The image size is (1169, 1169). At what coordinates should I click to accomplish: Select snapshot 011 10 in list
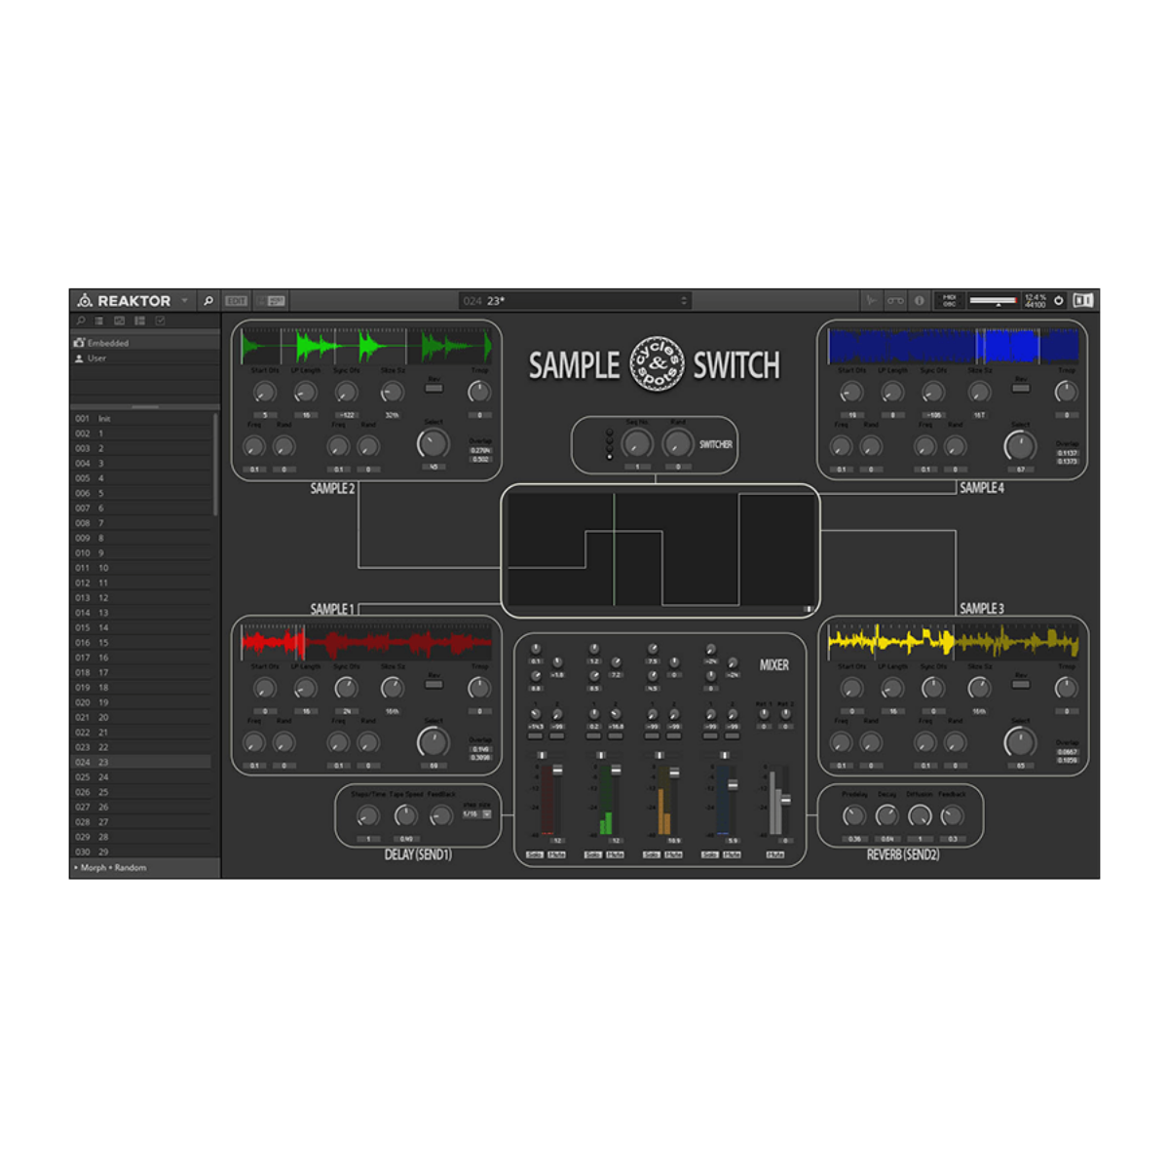pyautogui.click(x=141, y=568)
